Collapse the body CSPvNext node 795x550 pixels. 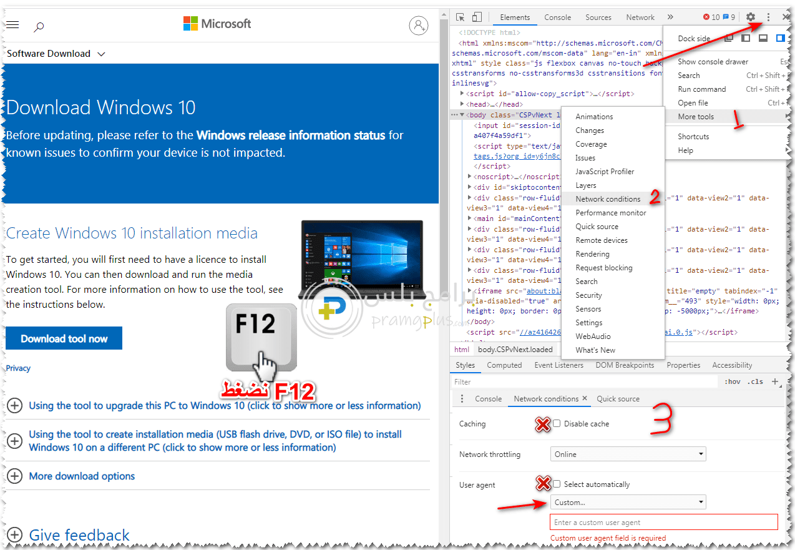pyautogui.click(x=462, y=115)
